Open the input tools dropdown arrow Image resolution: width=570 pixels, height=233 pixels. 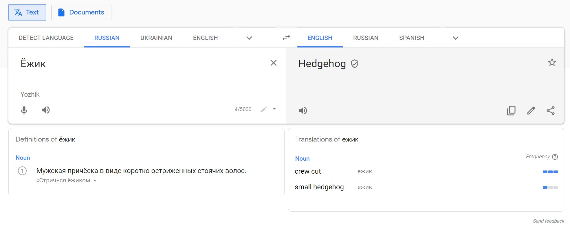[x=274, y=109]
